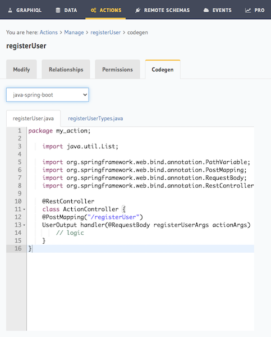Select the Codegen tab

[x=163, y=70]
